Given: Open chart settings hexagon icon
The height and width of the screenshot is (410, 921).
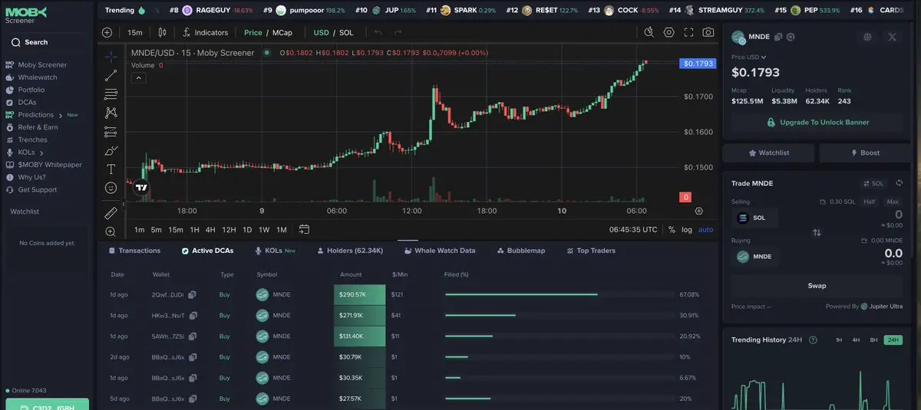Looking at the screenshot, I should [668, 32].
